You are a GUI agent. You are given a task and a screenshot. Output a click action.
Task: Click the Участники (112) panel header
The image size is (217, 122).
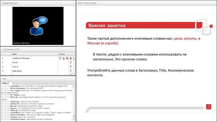[38, 49]
